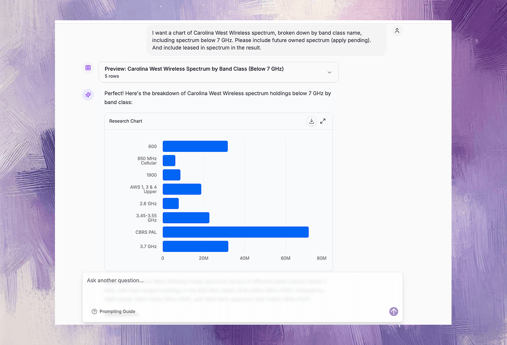Viewport: 507px width, 345px height.
Task: Click the question mark help icon
Action: click(x=94, y=312)
